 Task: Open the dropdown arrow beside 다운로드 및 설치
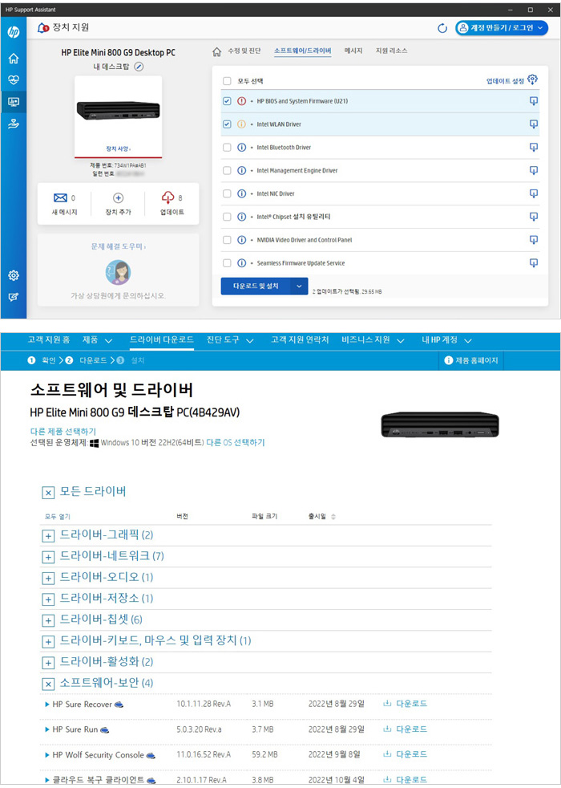299,286
